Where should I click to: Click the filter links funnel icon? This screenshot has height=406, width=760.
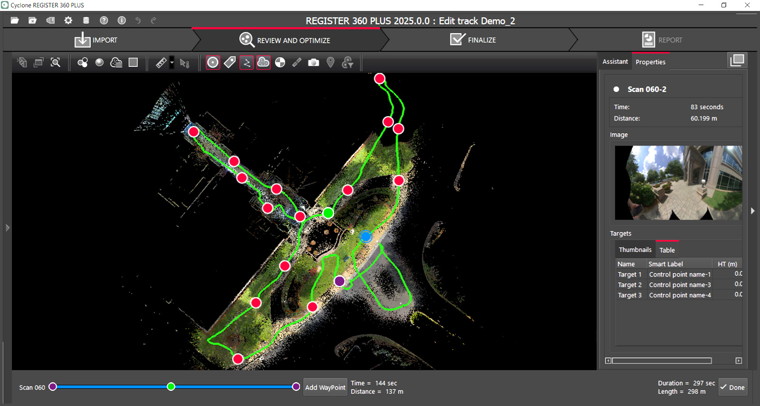[x=348, y=62]
